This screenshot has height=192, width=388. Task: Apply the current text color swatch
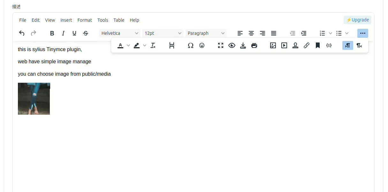pos(120,45)
